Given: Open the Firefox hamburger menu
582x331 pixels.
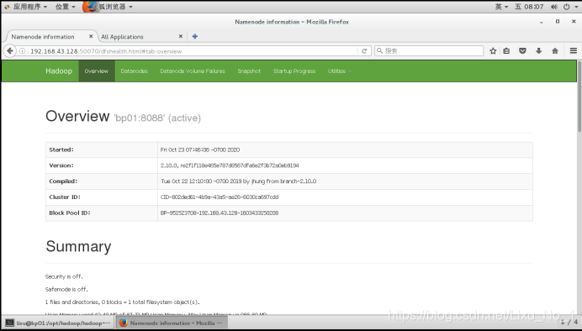Looking at the screenshot, I should point(574,51).
